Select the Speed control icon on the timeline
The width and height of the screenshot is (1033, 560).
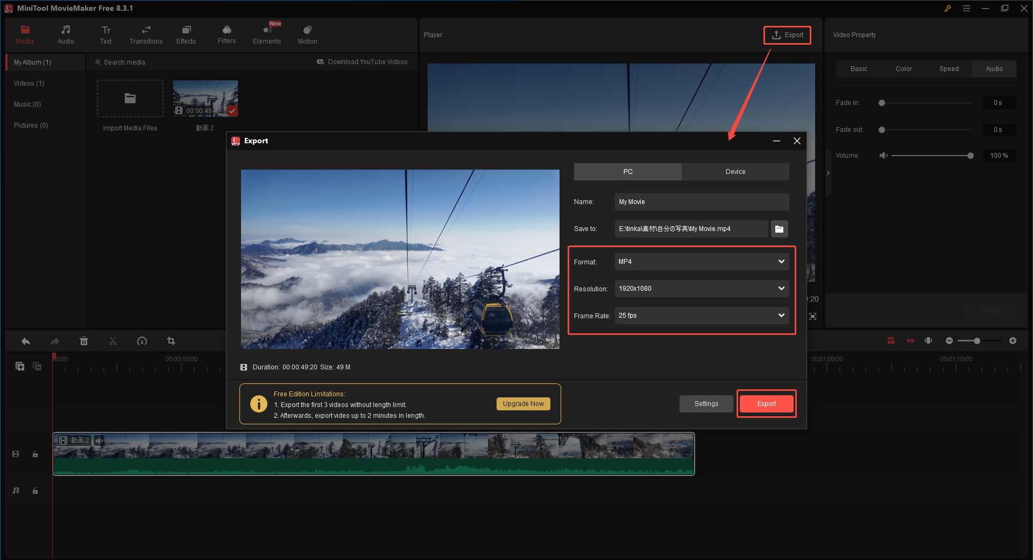142,341
